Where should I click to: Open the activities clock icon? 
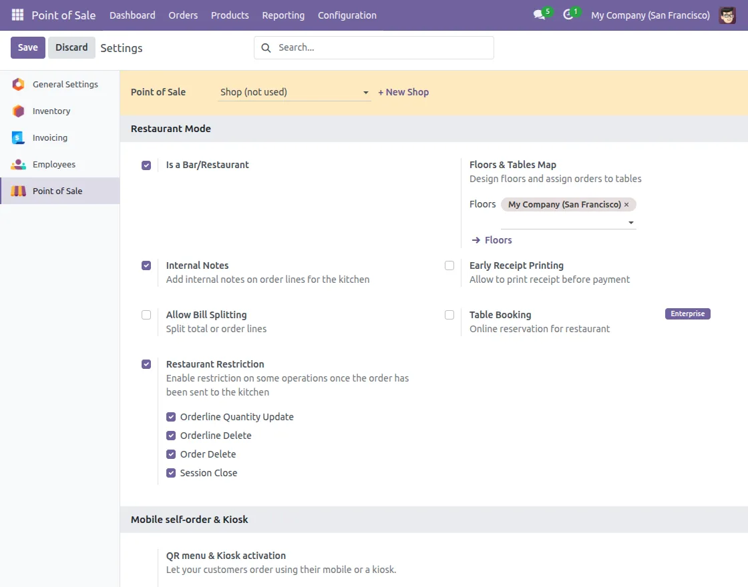(568, 15)
